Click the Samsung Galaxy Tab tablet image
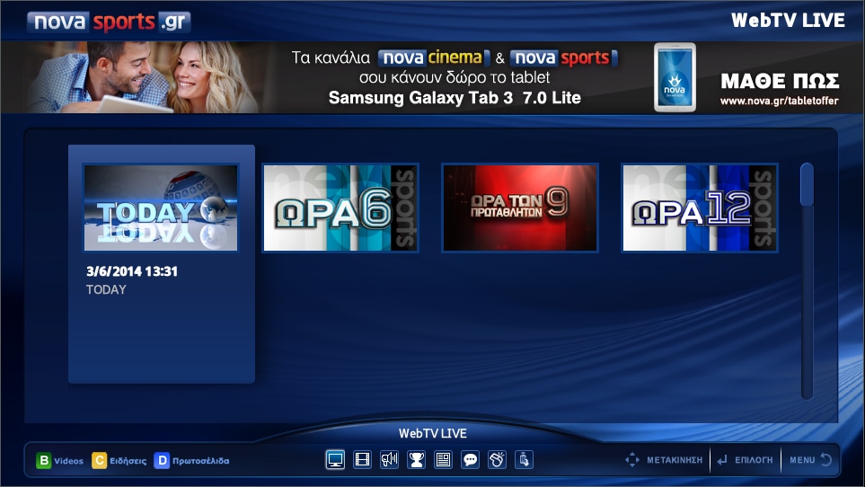 [x=675, y=78]
